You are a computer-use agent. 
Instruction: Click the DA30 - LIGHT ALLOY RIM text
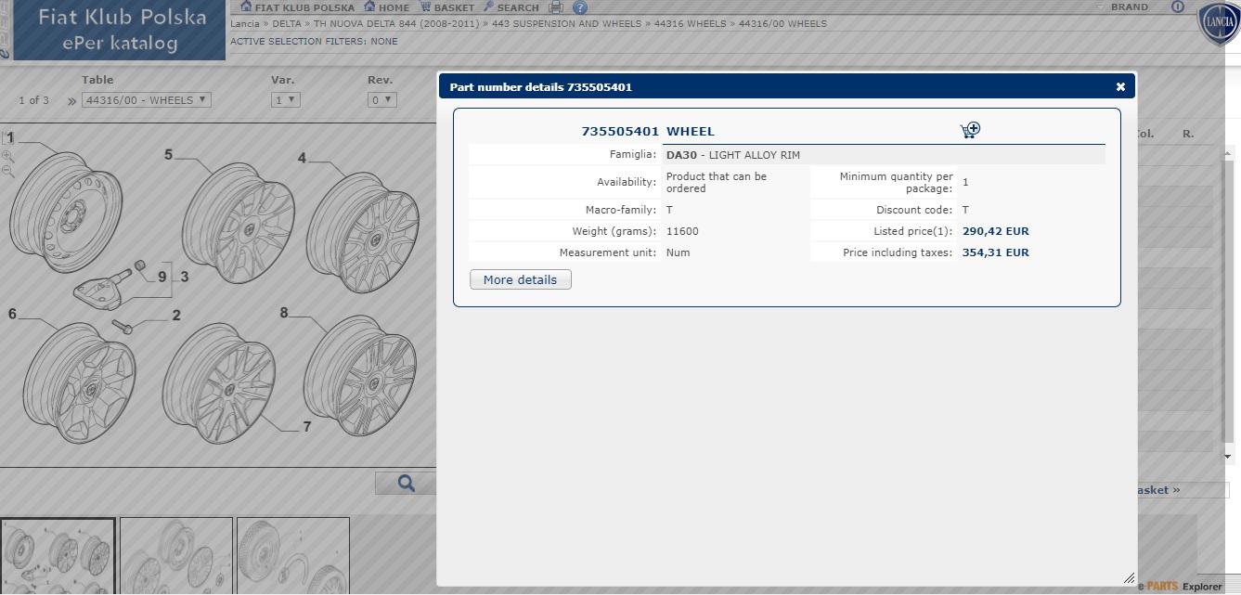click(x=732, y=155)
